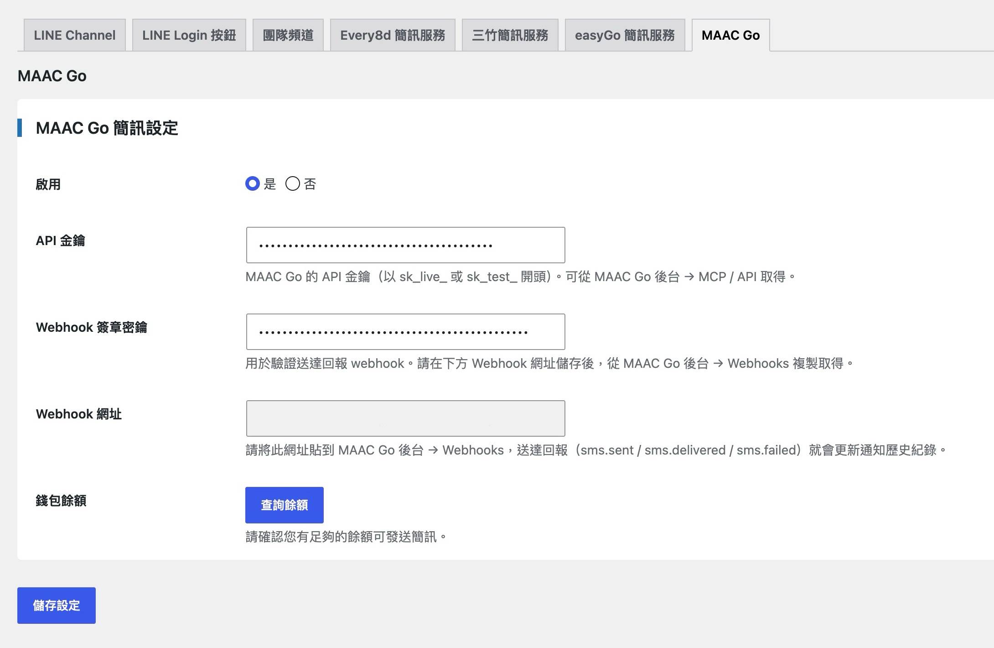Click into the Webhook 簽章密鑰 field
The width and height of the screenshot is (994, 648).
(x=406, y=332)
